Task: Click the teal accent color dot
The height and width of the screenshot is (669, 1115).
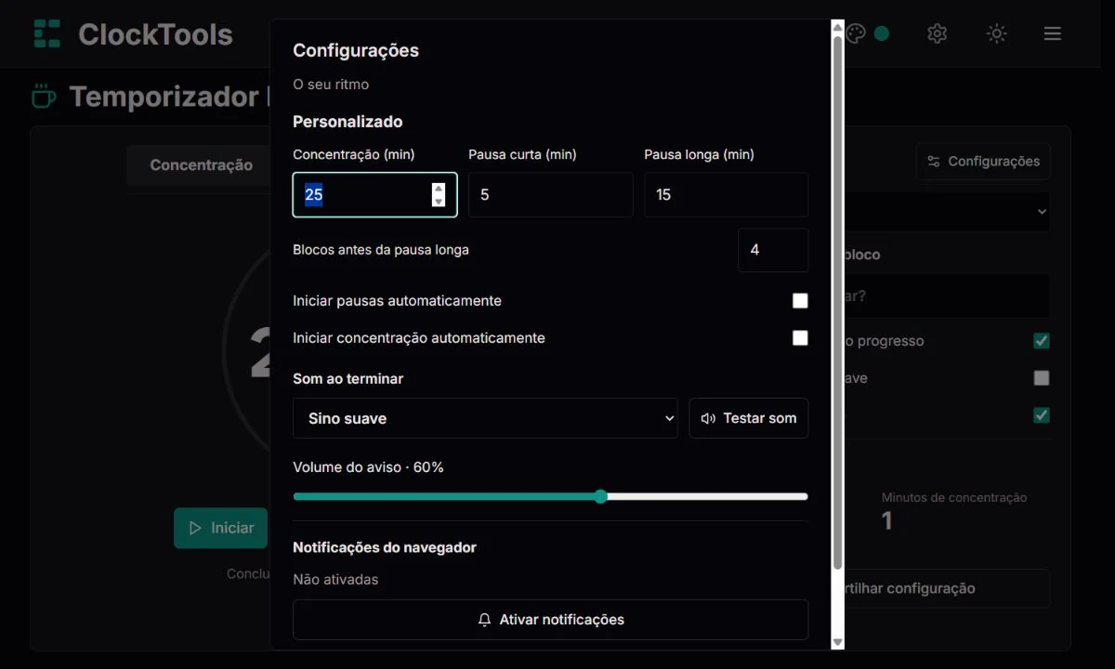Action: point(882,33)
